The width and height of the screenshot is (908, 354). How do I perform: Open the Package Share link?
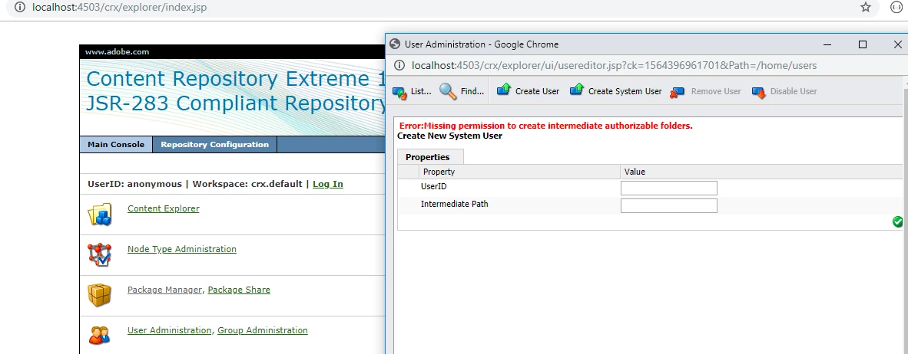click(x=239, y=290)
